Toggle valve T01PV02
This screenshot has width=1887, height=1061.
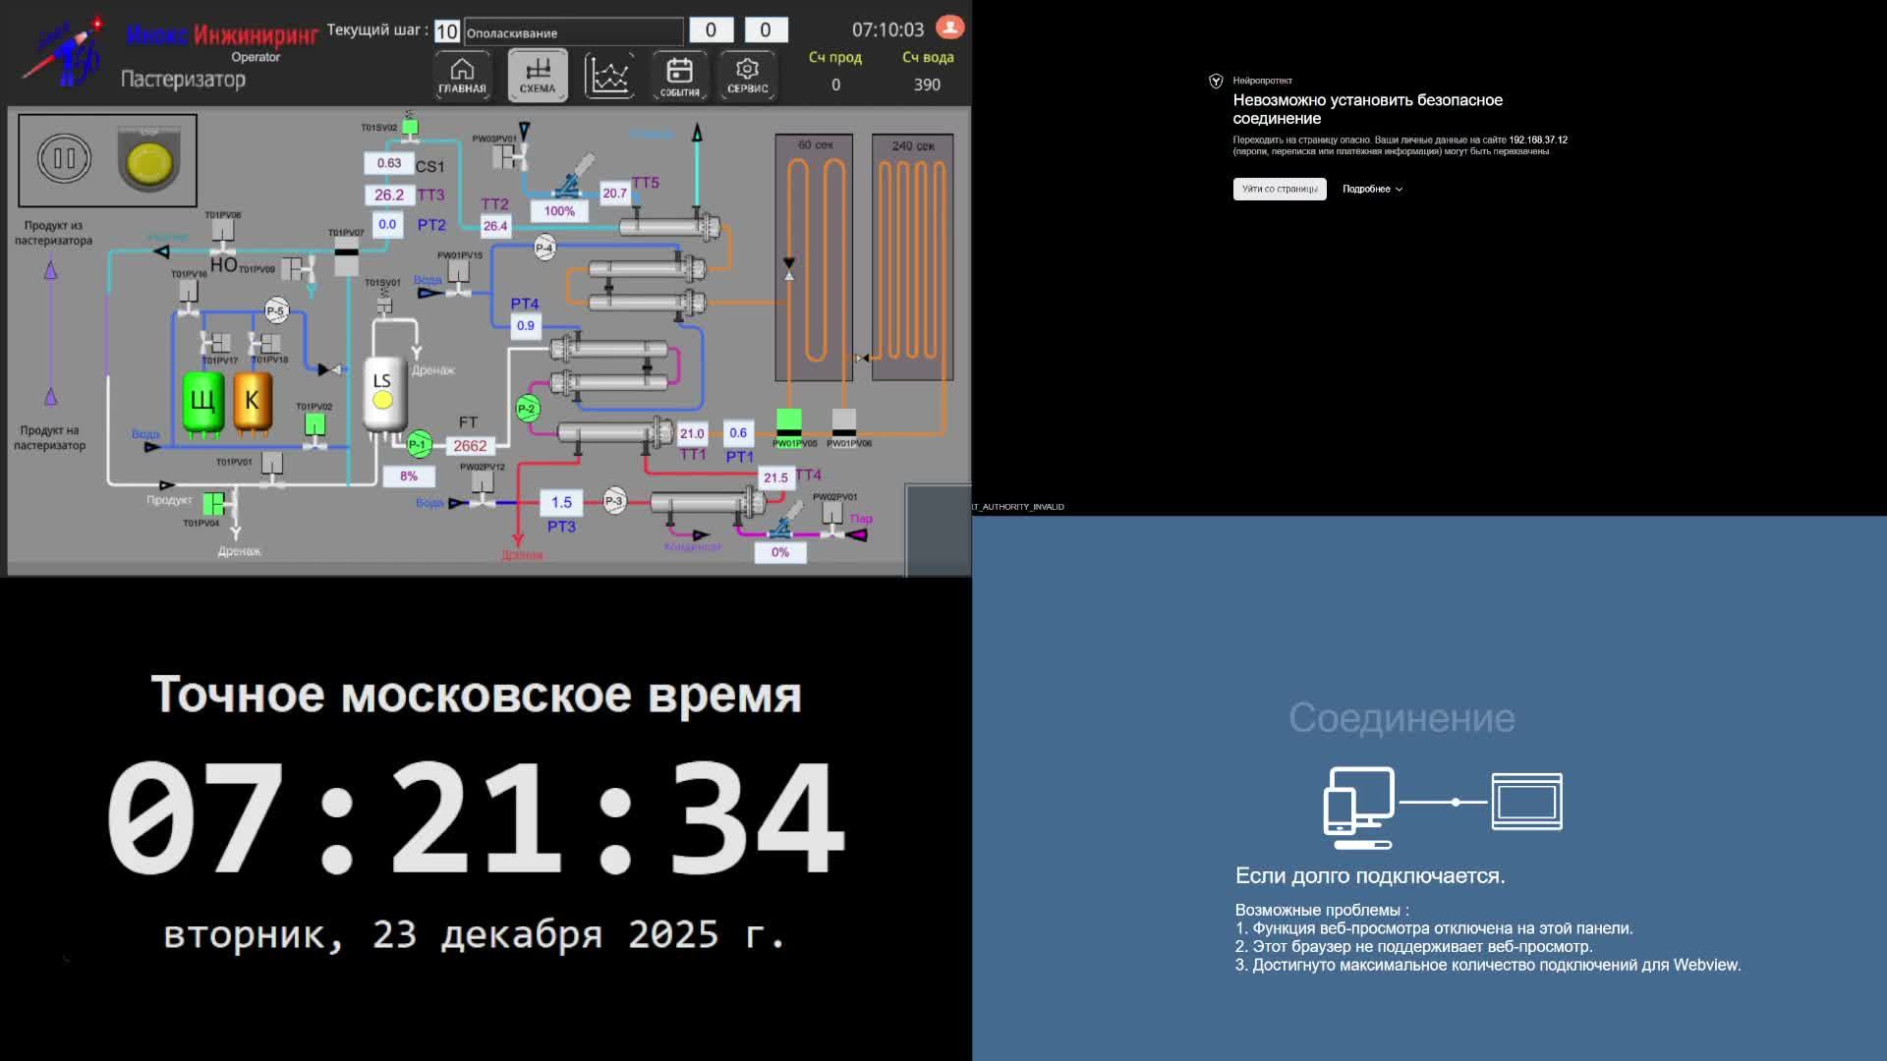pos(314,424)
